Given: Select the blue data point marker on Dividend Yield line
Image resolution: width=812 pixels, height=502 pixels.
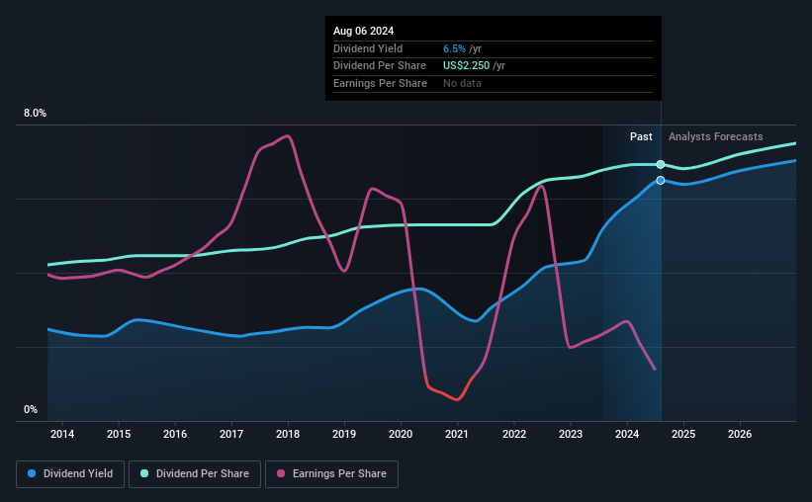Looking at the screenshot, I should (x=661, y=180).
